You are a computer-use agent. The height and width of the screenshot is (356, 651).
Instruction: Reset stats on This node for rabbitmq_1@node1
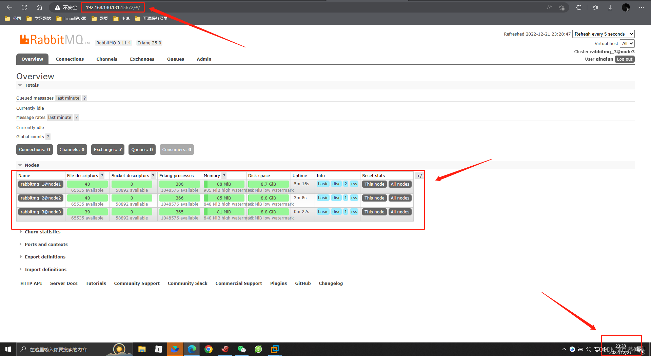click(374, 184)
